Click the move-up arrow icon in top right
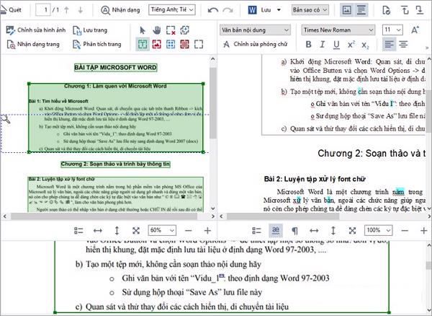 coord(405,10)
